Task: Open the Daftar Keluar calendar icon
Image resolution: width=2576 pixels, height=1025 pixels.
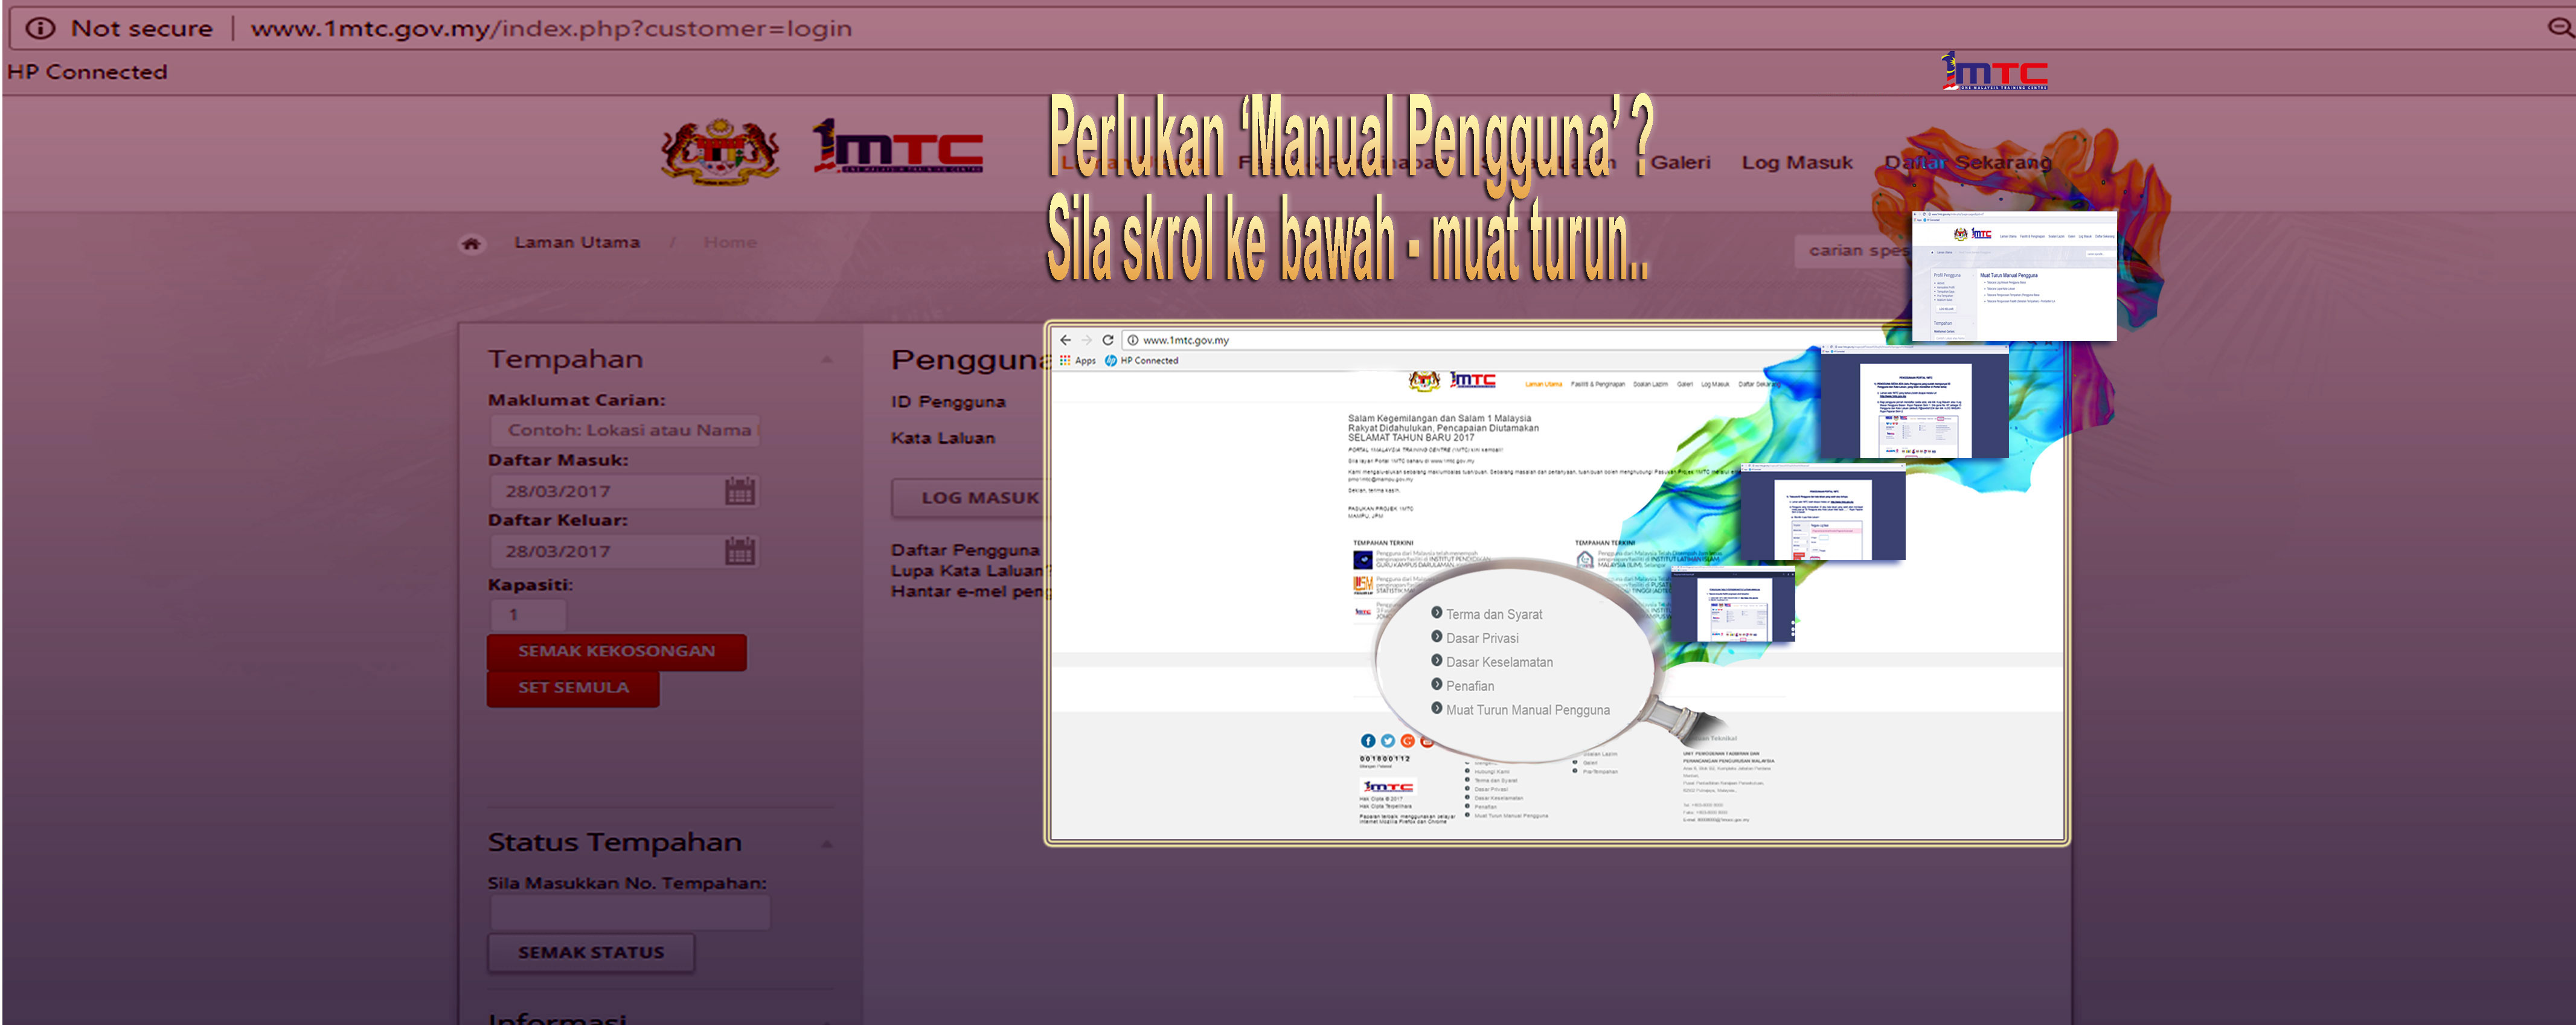Action: (739, 551)
